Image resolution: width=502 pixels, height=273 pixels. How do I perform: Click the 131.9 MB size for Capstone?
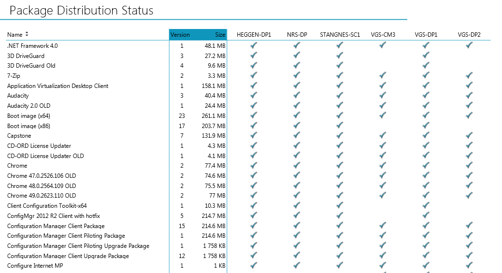(214, 136)
